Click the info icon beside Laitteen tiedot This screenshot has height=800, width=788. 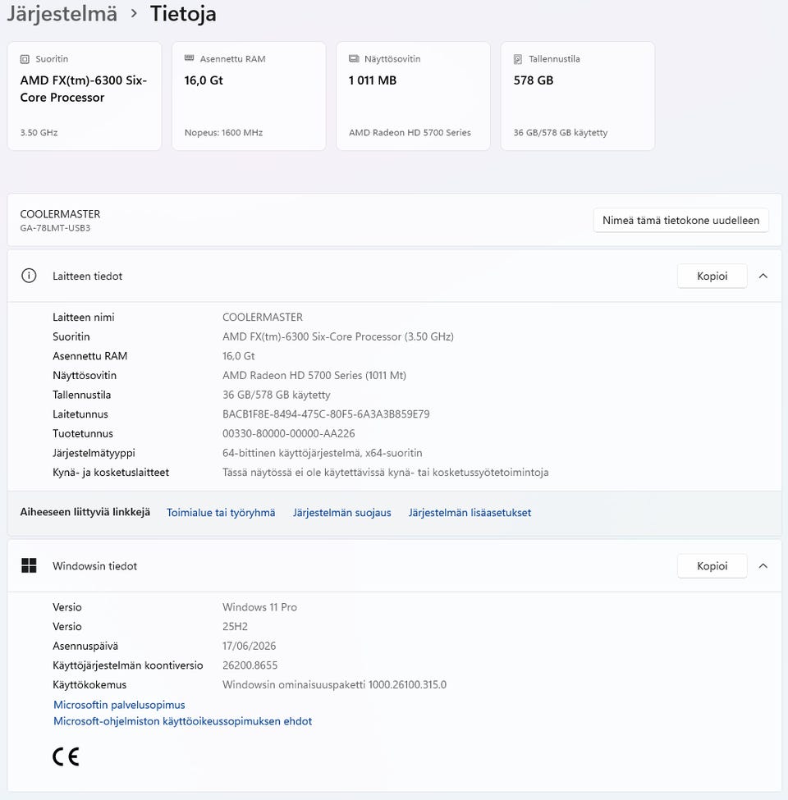tap(29, 276)
